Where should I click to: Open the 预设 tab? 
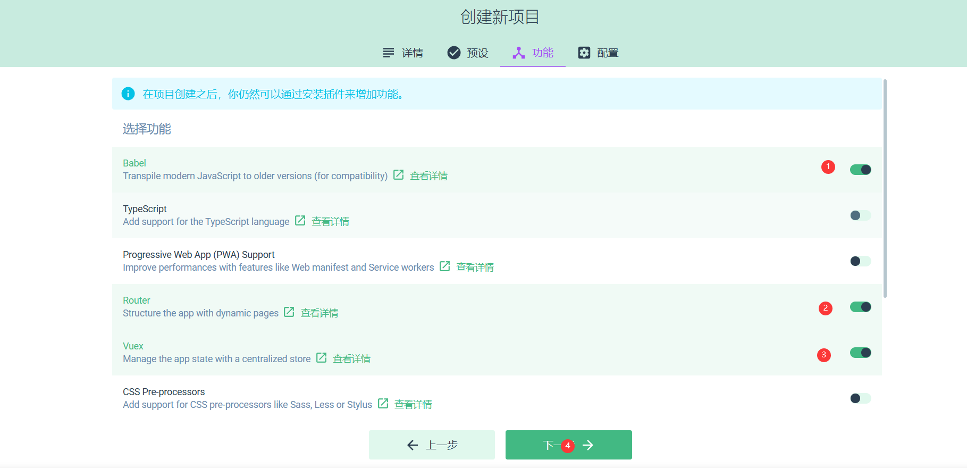(468, 53)
